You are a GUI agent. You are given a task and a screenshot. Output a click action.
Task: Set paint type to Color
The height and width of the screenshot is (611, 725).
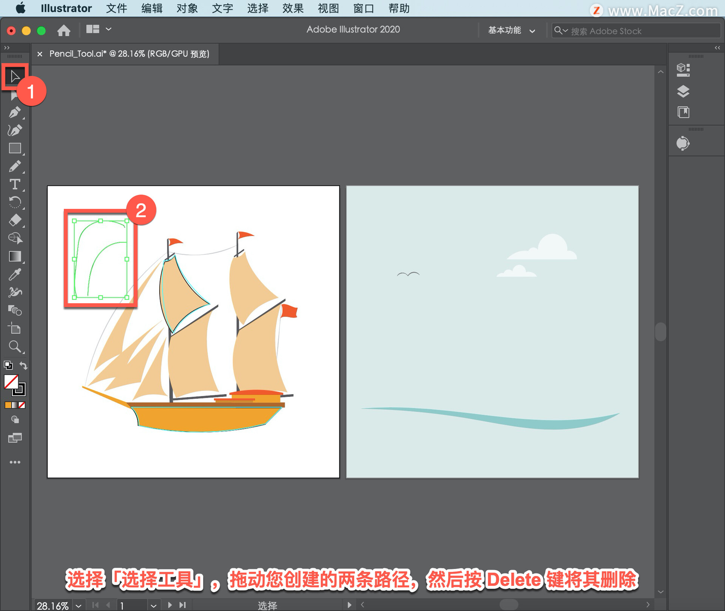[8, 405]
